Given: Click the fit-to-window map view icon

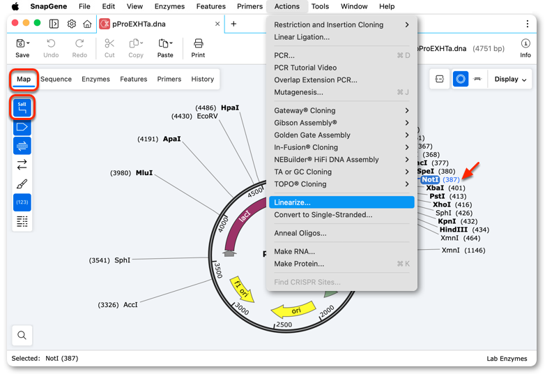Looking at the screenshot, I should coord(440,79).
